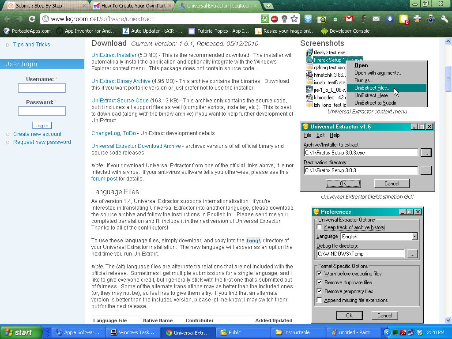Click the Username input field
The width and height of the screenshot is (452, 339).
coord(42,88)
